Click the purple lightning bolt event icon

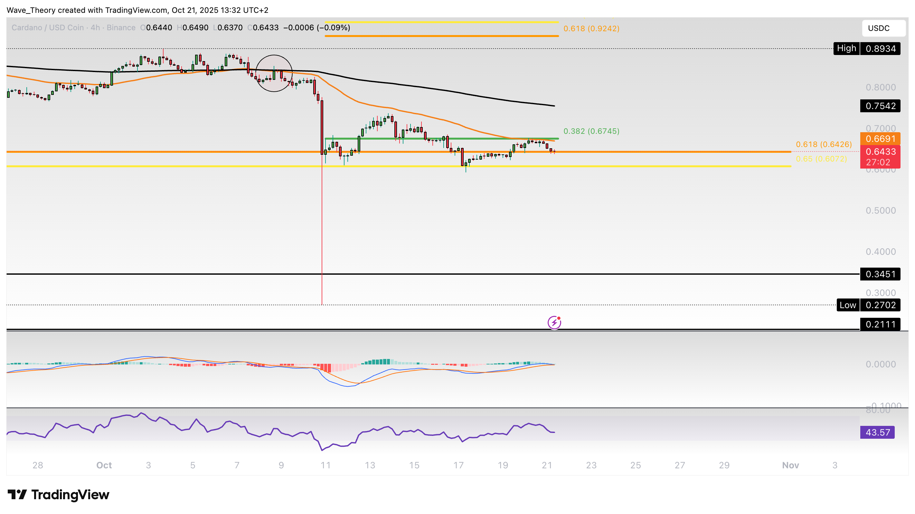pyautogui.click(x=554, y=323)
